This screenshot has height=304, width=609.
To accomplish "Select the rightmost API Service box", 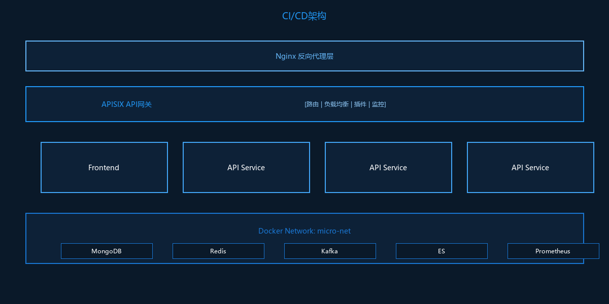I will [530, 167].
